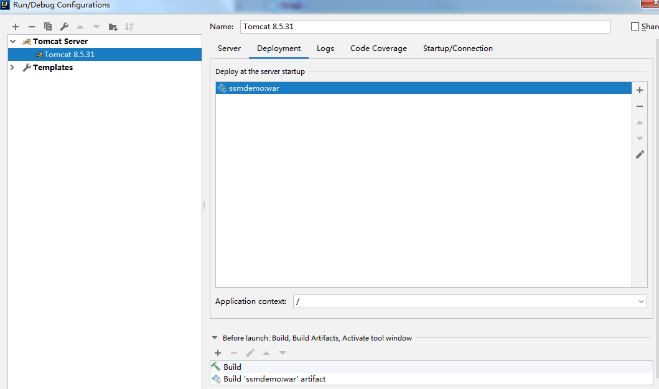Expand the Templates tree node
659x389 pixels.
[x=12, y=67]
